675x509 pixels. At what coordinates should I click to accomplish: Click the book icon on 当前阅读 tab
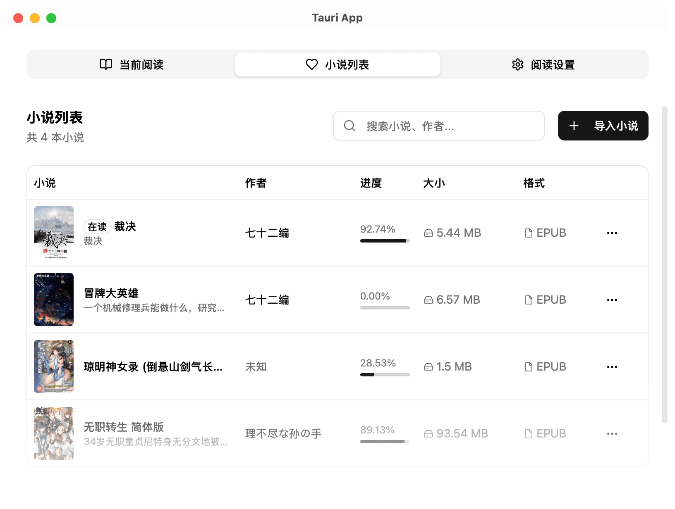click(x=105, y=64)
